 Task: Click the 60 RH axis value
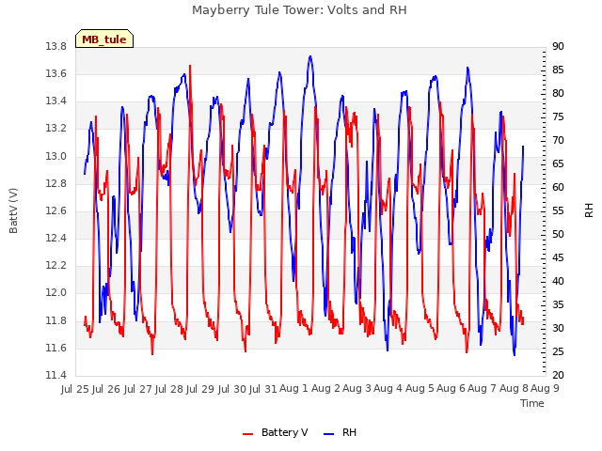click(x=558, y=188)
